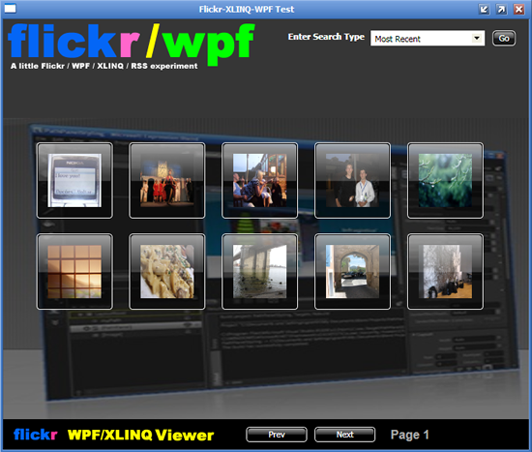The width and height of the screenshot is (532, 452).
Task: Open the creamy pasta dish photo
Action: tap(167, 271)
